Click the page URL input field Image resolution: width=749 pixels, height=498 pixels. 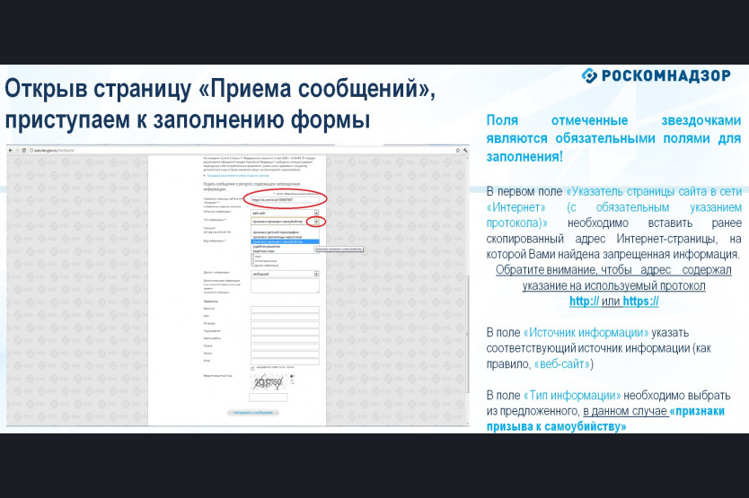coord(286,198)
